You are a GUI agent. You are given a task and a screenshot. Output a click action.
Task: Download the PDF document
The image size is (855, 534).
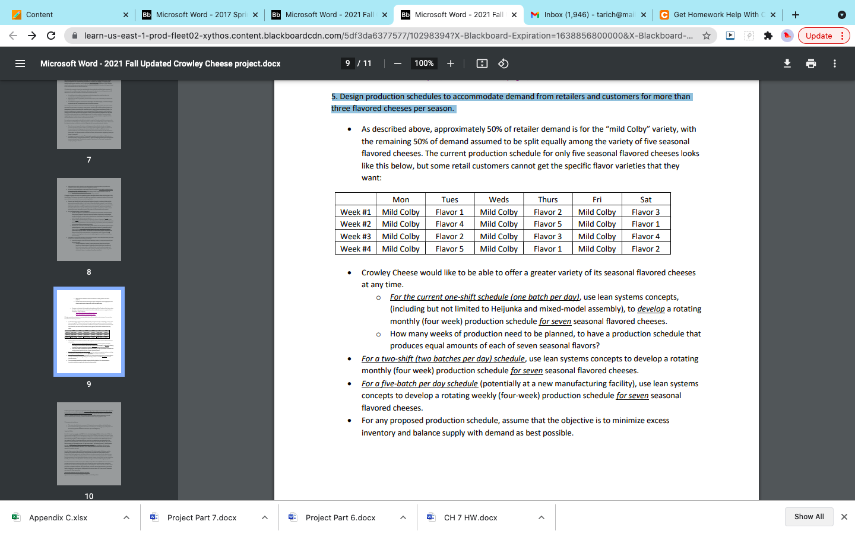coord(787,63)
